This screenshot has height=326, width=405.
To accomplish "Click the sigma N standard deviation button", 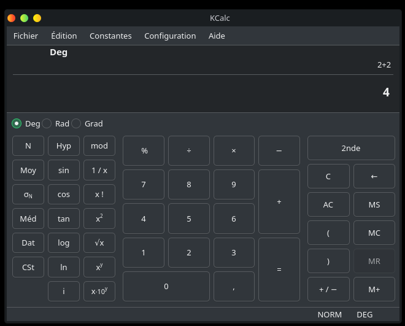I will click(28, 195).
